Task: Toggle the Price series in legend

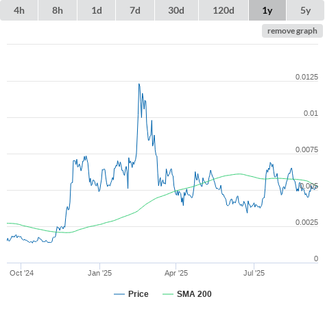Action: pyautogui.click(x=138, y=294)
